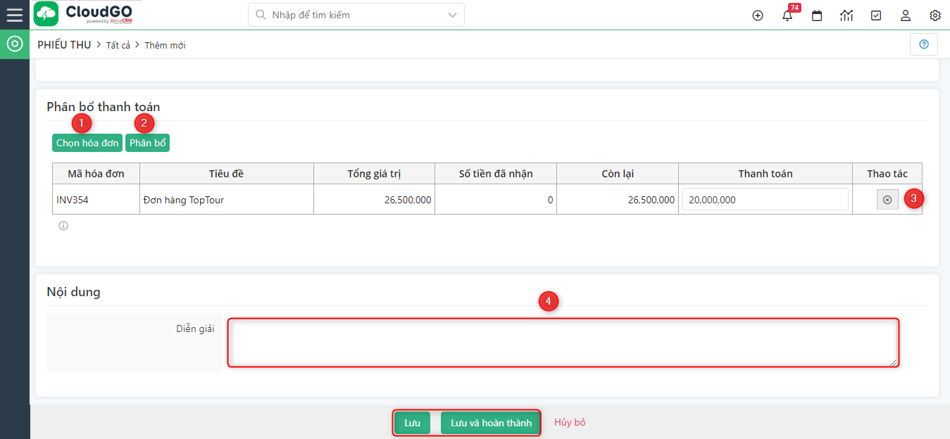Open the settings gear icon
The width and height of the screenshot is (950, 439).
(x=935, y=15)
